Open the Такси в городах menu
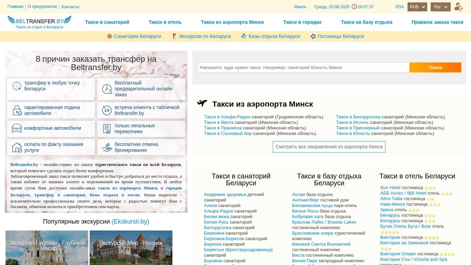The image size is (471, 265). point(302,22)
